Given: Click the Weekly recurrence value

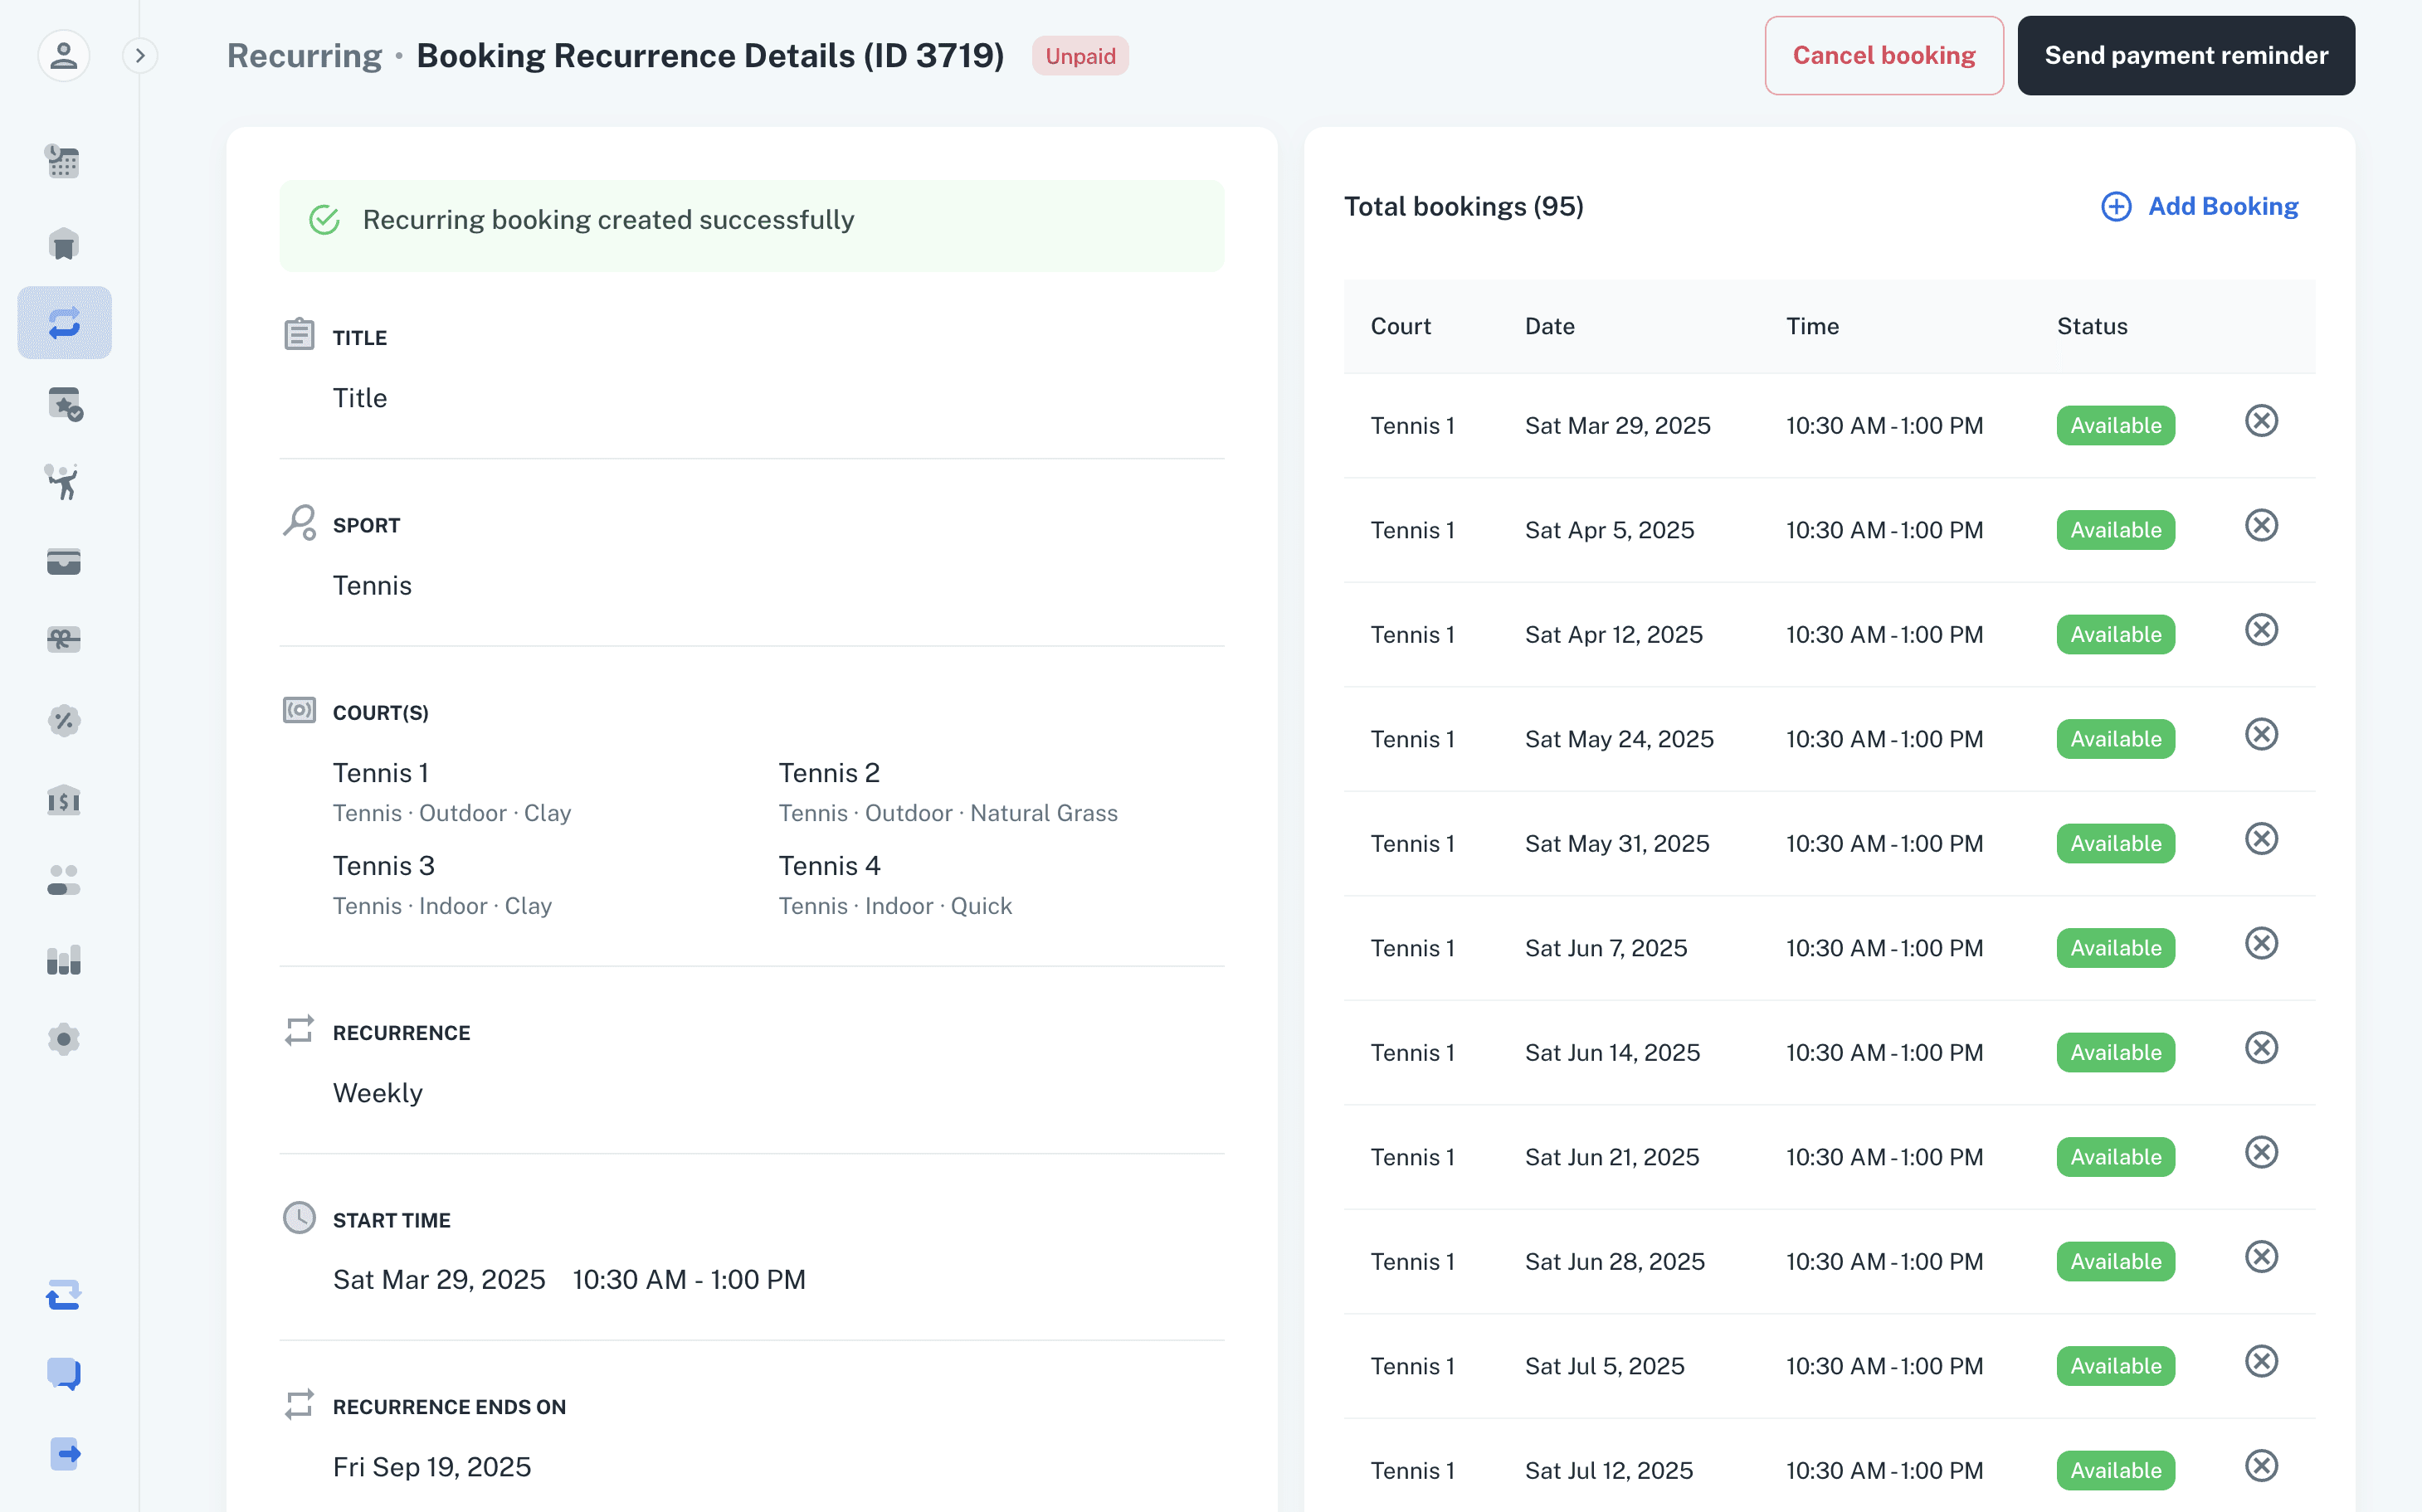Looking at the screenshot, I should click(378, 1093).
